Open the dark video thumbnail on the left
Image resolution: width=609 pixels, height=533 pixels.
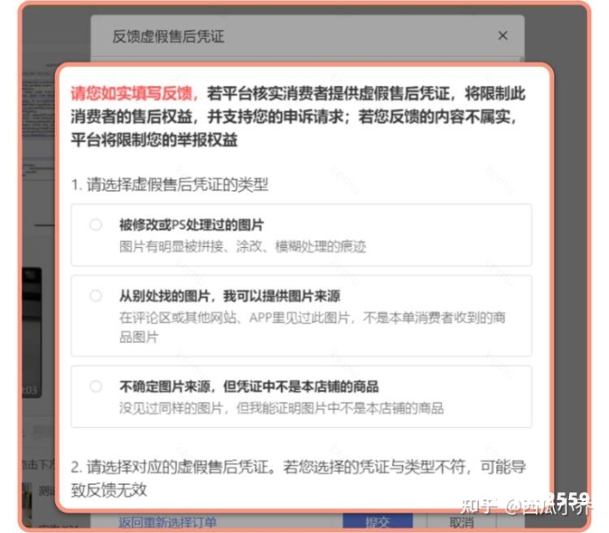click(31, 332)
